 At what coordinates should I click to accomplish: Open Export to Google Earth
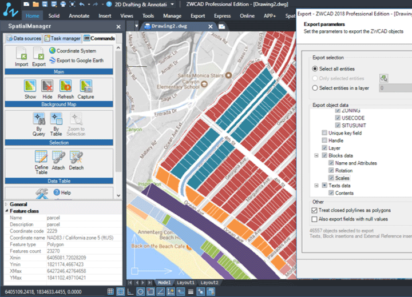(x=77, y=61)
